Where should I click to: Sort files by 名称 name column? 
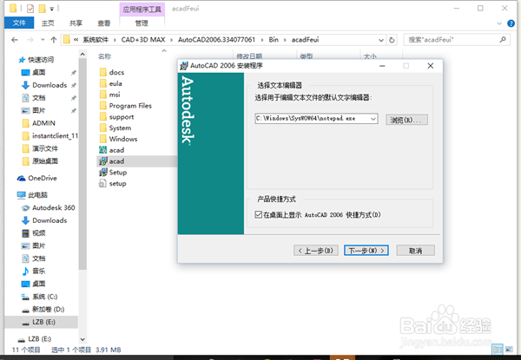[105, 56]
